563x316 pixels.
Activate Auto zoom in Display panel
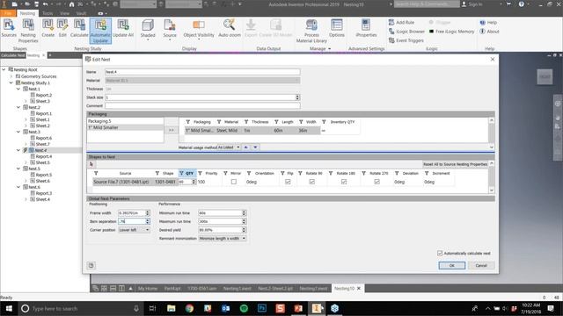pyautogui.click(x=230, y=28)
